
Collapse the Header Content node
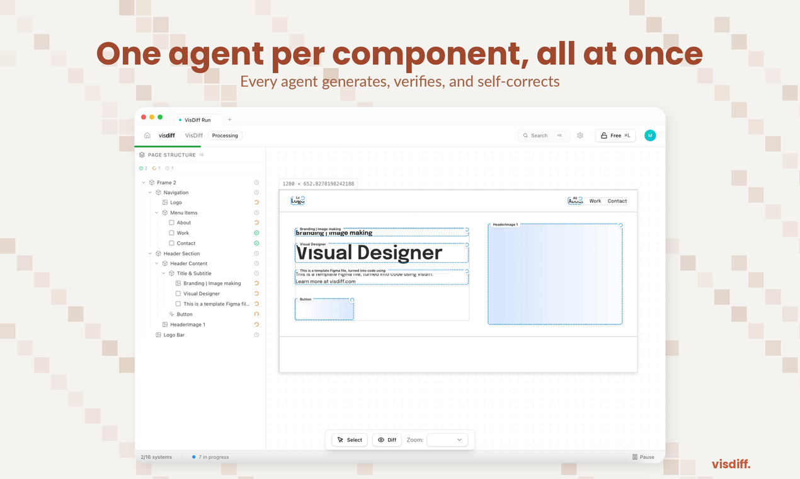click(157, 263)
